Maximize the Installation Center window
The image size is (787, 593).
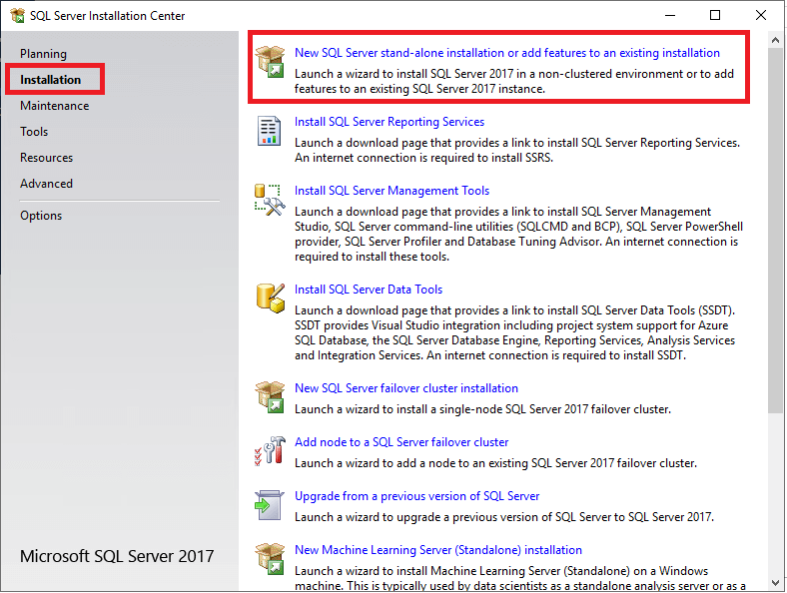click(715, 16)
